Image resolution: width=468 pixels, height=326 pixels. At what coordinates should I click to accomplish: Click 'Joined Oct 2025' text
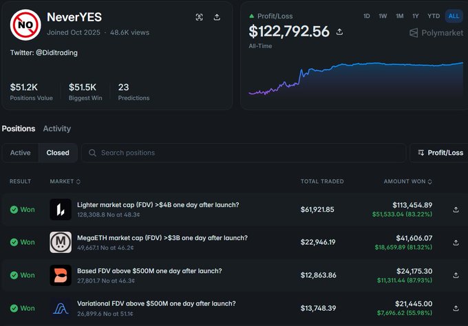coord(74,32)
